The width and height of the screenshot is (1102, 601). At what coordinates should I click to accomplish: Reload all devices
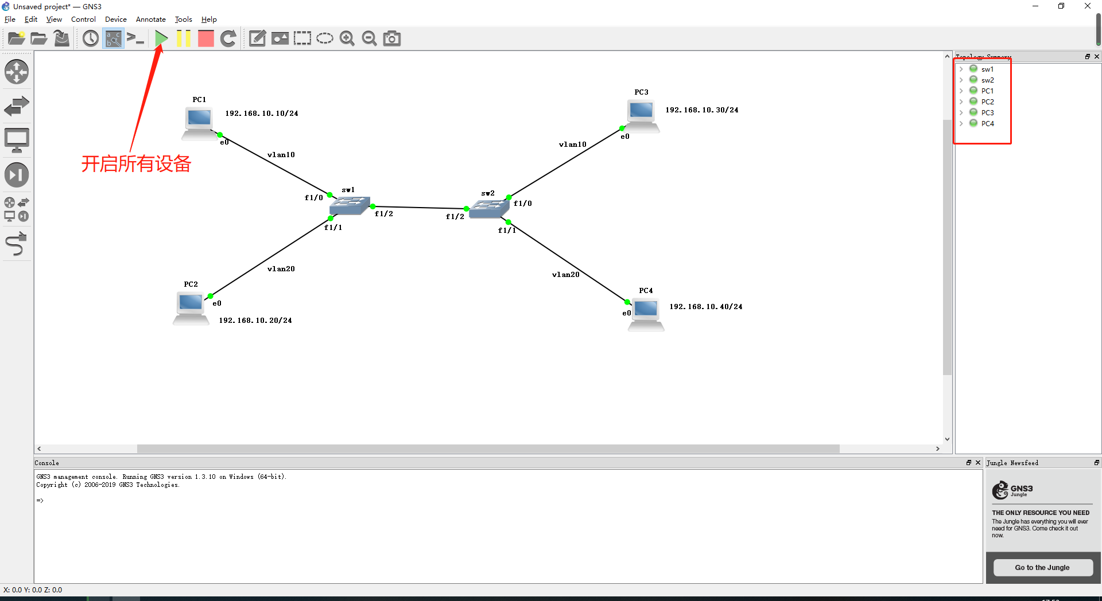228,38
